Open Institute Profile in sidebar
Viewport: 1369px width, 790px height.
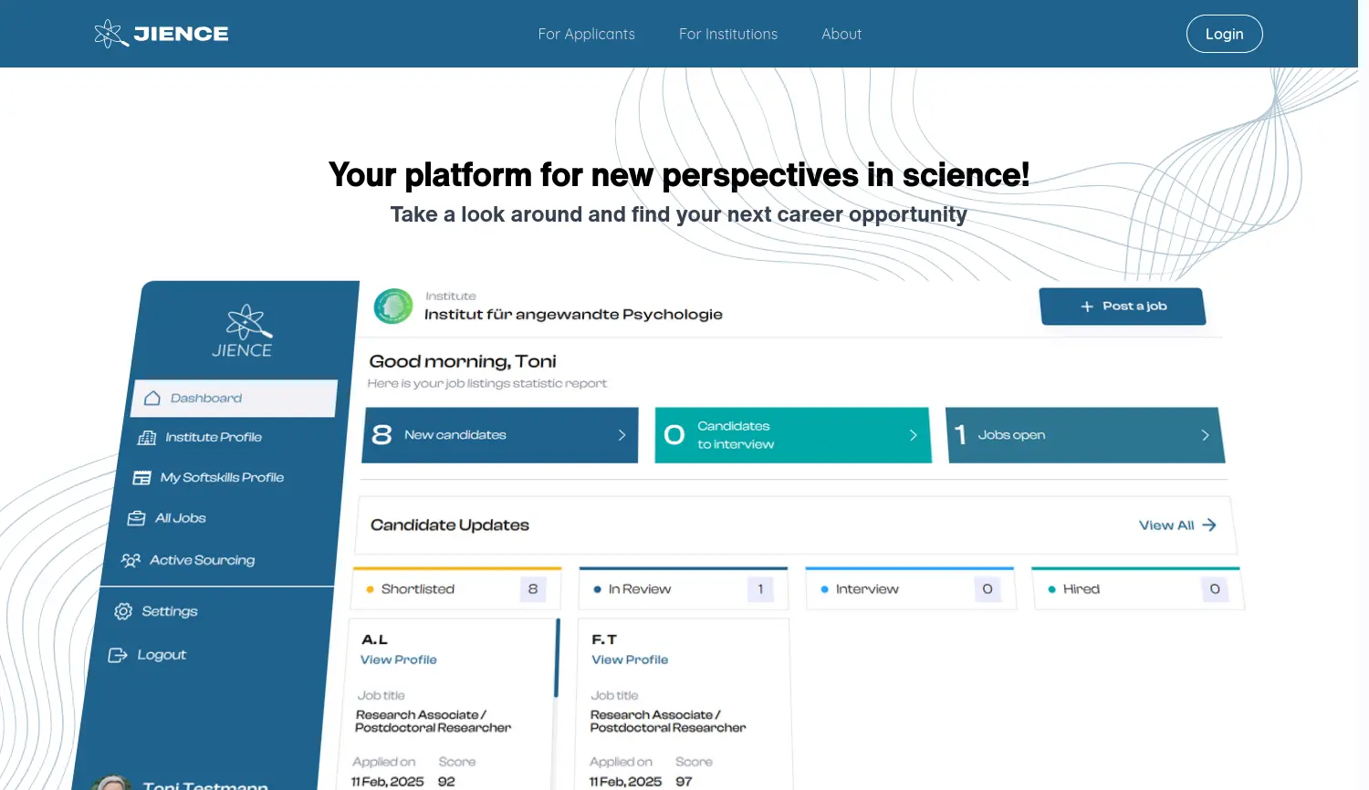(214, 438)
